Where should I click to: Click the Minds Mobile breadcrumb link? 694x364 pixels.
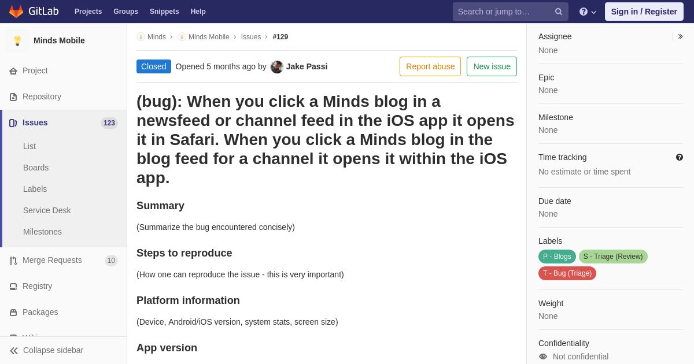click(209, 37)
